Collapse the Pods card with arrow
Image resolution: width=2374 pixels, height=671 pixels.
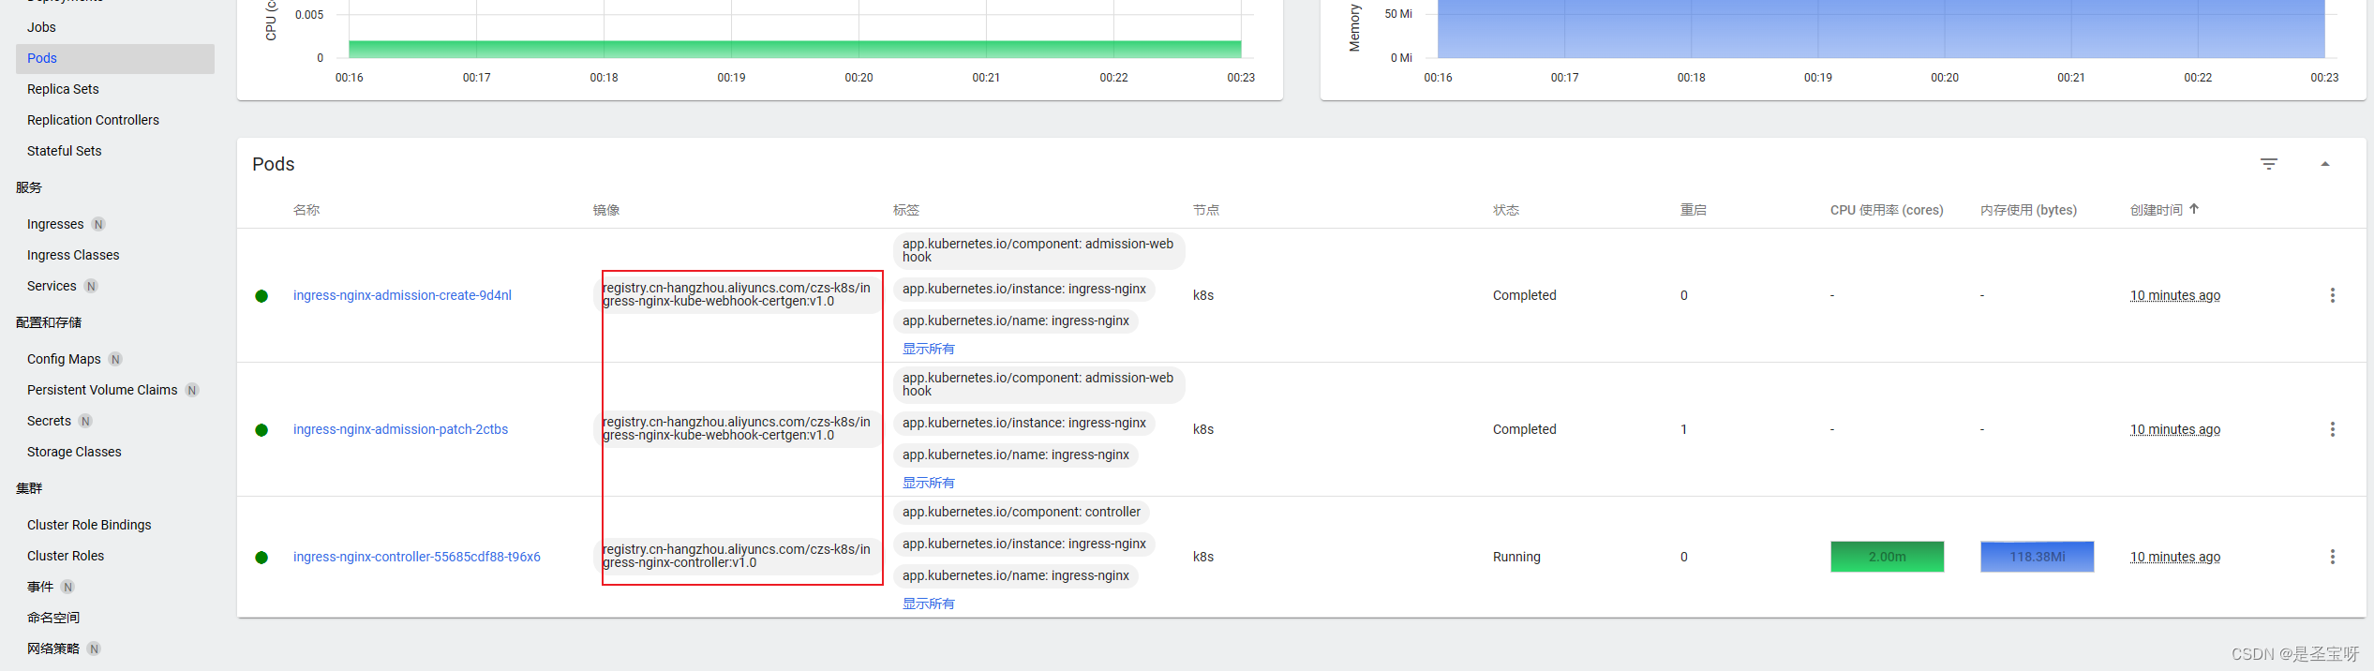point(2325,164)
